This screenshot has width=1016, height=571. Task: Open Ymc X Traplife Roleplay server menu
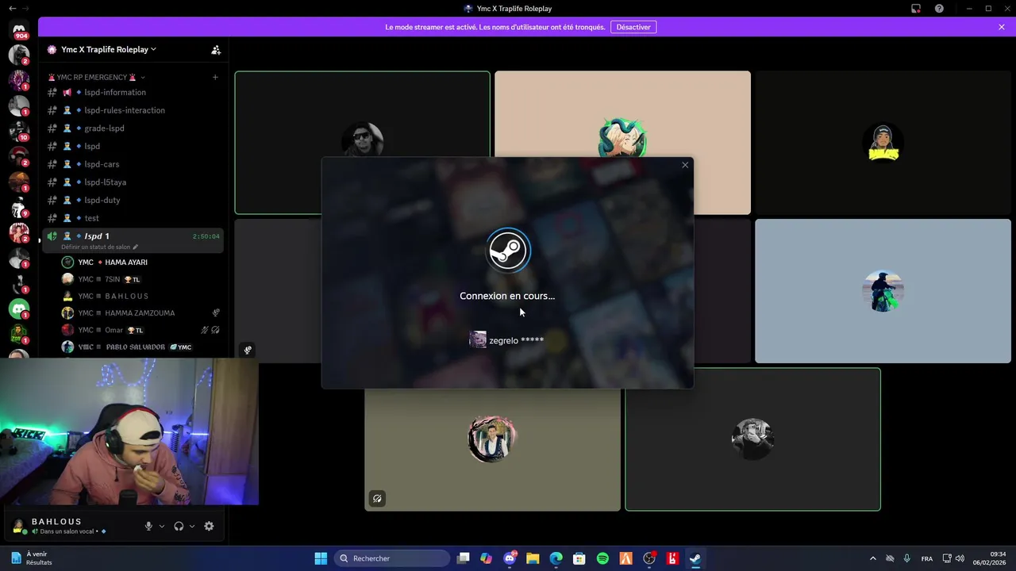click(108, 49)
